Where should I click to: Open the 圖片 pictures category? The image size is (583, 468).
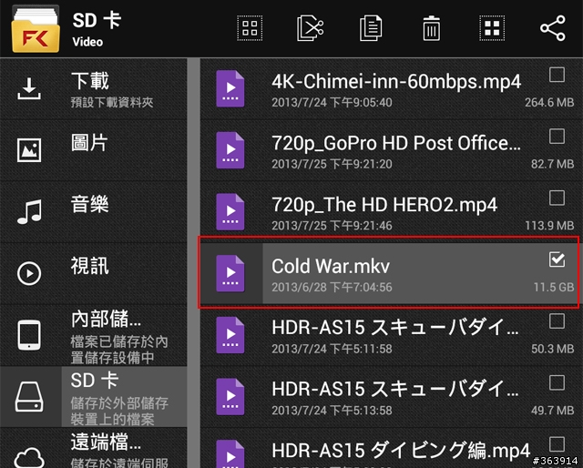pyautogui.click(x=93, y=150)
